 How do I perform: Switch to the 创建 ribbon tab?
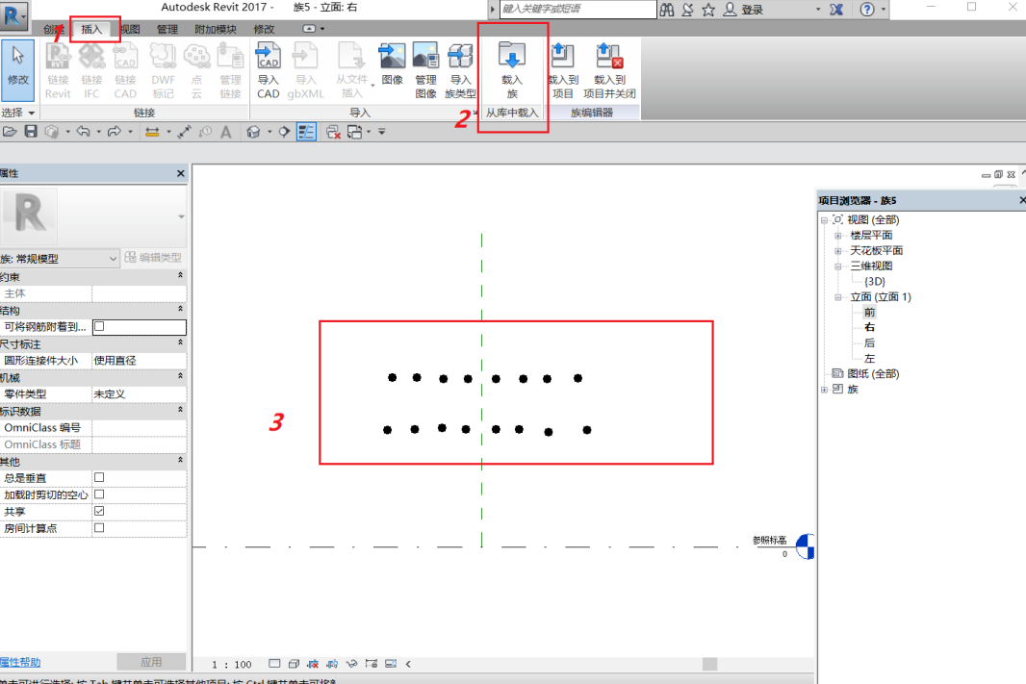point(54,29)
